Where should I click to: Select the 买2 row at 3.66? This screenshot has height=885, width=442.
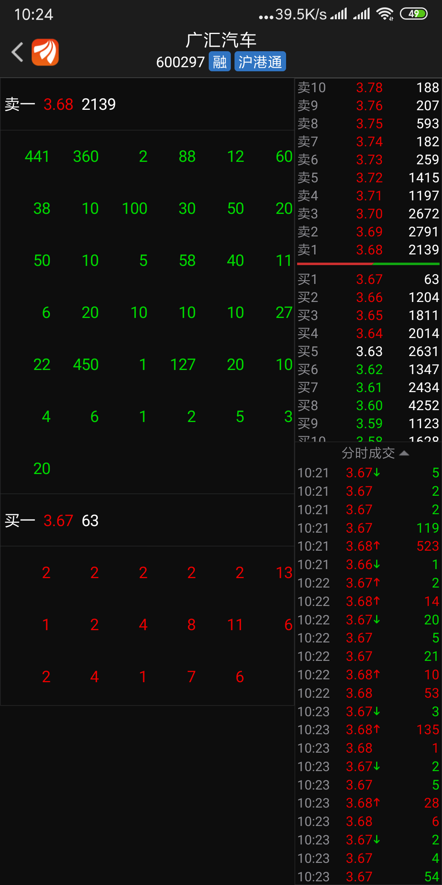368,297
